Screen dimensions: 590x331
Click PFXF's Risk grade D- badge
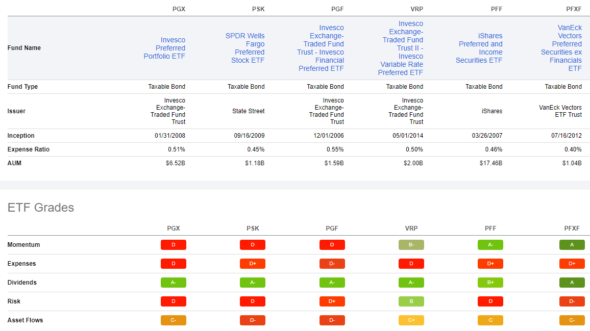click(572, 301)
